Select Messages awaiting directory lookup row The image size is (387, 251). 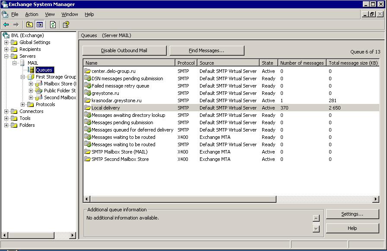pos(231,115)
